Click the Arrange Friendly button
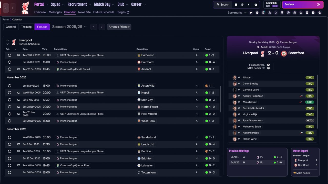The image size is (328, 184). [119, 27]
